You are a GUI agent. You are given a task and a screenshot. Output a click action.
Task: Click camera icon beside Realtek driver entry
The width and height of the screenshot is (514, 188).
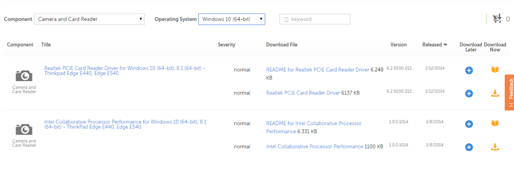coord(24,76)
